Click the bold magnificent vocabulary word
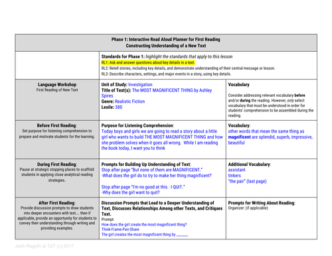Viewport: 332px width, 256px height. coord(240,137)
